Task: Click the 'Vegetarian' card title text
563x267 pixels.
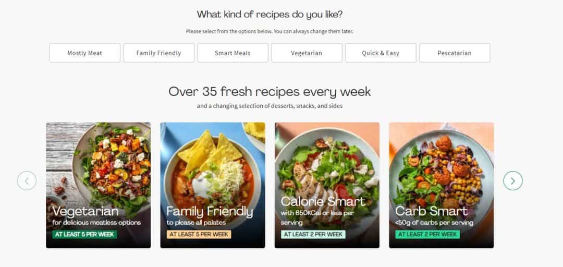Action: (85, 211)
